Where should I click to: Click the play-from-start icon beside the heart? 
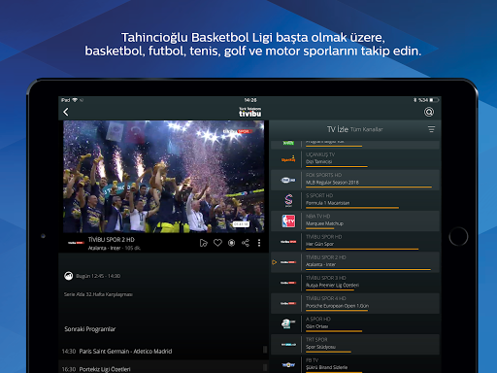pyautogui.click(x=204, y=243)
